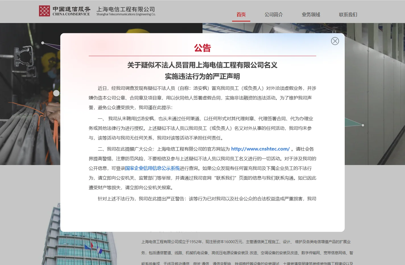Click the China Comservice logo icon

pyautogui.click(x=44, y=11)
